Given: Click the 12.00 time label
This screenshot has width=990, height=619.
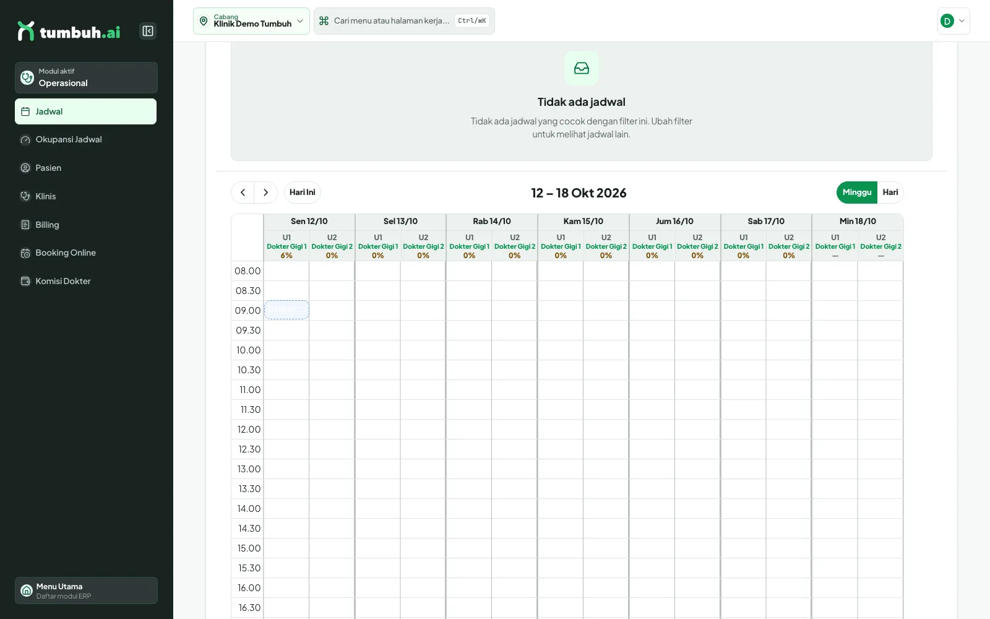Looking at the screenshot, I should coord(249,430).
